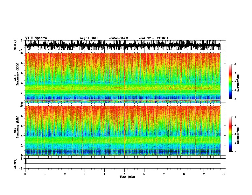
Task: Click the "8" kHz tick of ch.1 spectrogram
Action: pyautogui.click(x=22, y=63)
